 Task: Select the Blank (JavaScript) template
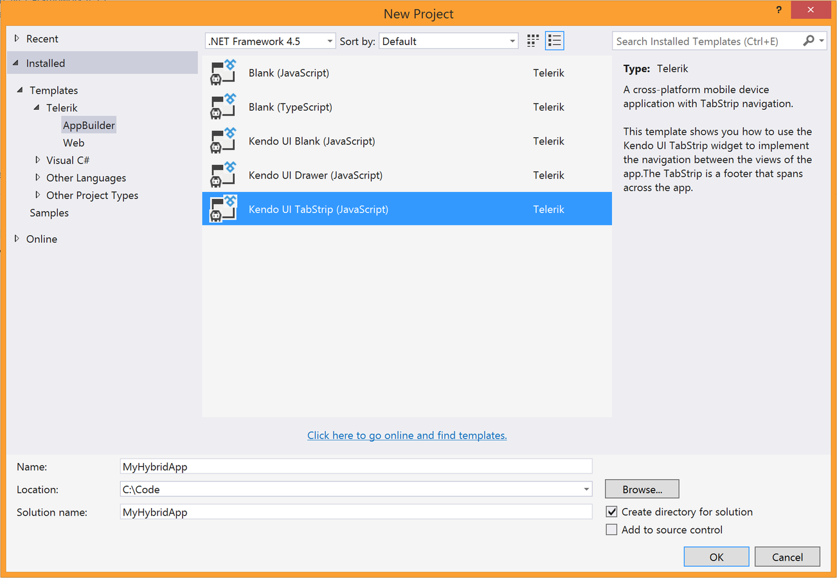point(407,73)
